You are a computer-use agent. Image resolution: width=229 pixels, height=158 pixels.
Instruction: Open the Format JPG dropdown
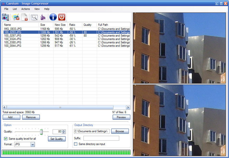click(33, 144)
